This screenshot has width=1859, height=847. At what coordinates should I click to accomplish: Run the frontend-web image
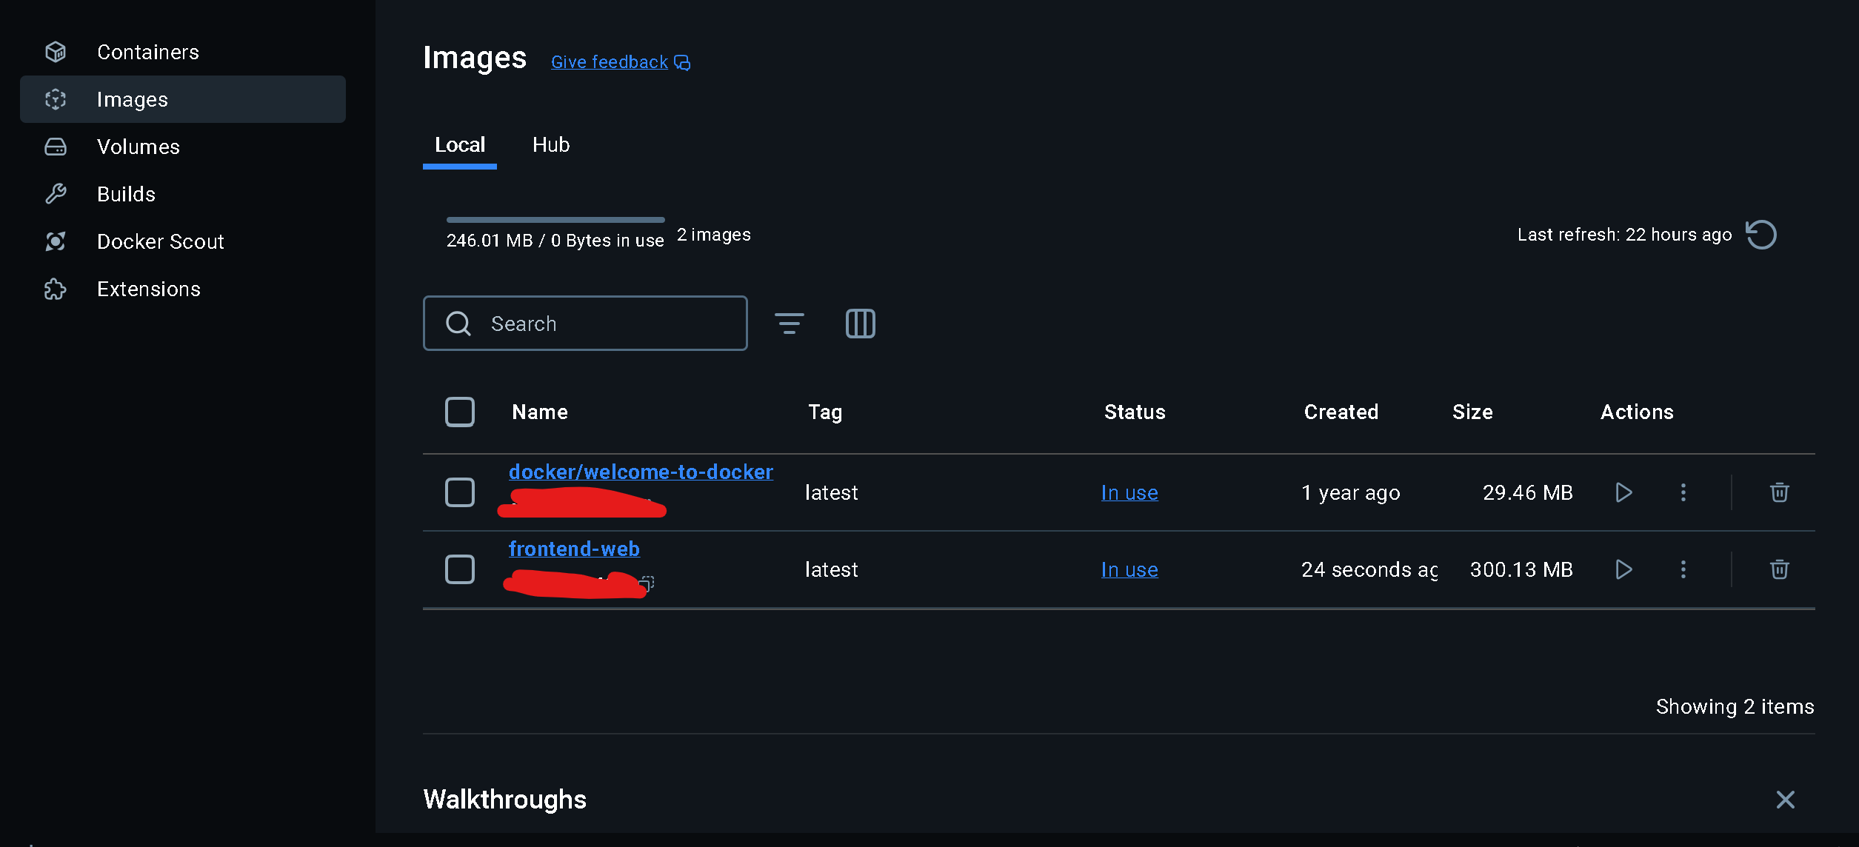click(1623, 569)
